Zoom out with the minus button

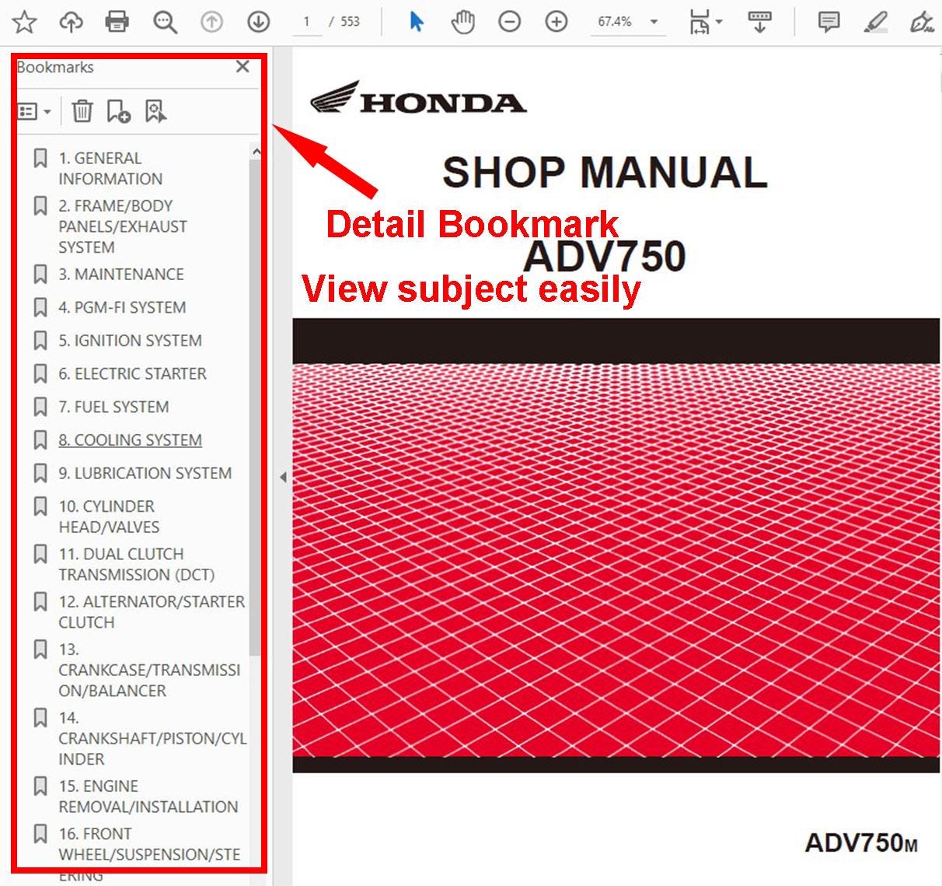click(510, 22)
